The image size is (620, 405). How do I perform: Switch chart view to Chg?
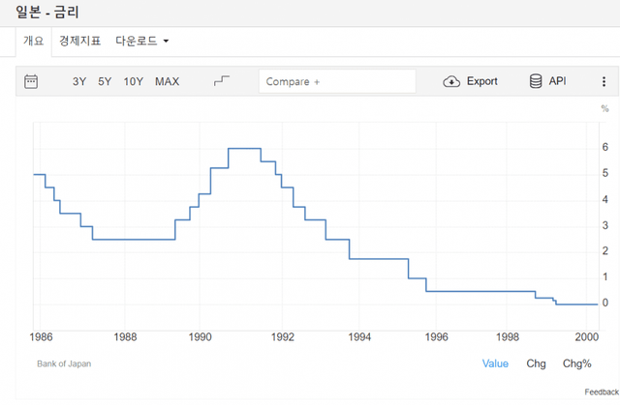pyautogui.click(x=536, y=363)
